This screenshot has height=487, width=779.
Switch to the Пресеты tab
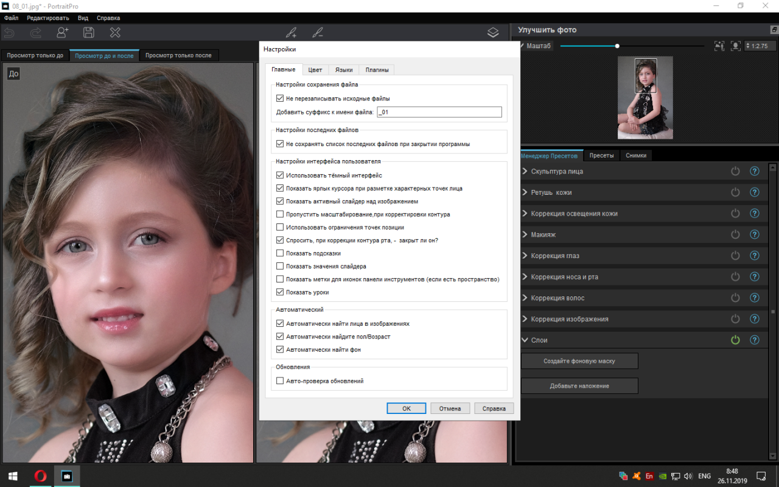point(601,155)
